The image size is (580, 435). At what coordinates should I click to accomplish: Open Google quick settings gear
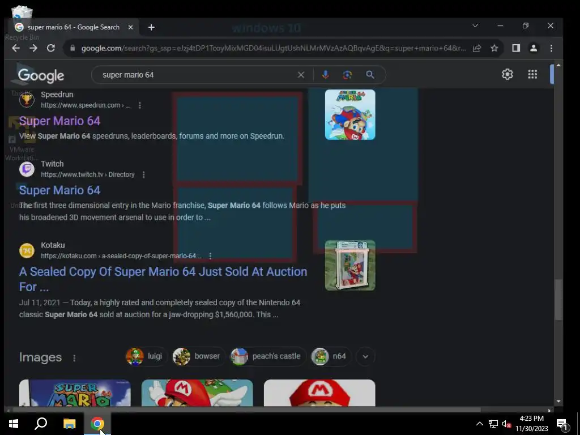pyautogui.click(x=507, y=74)
